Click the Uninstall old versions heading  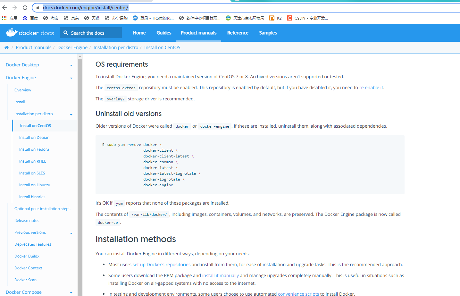click(x=129, y=114)
